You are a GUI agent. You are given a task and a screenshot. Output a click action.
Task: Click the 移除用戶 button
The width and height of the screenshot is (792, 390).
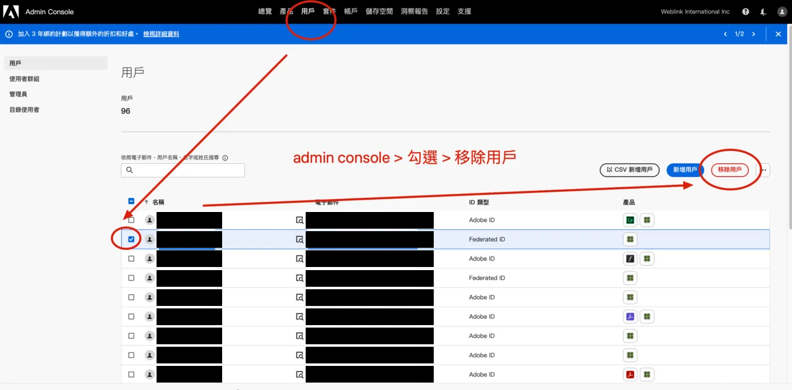[730, 170]
